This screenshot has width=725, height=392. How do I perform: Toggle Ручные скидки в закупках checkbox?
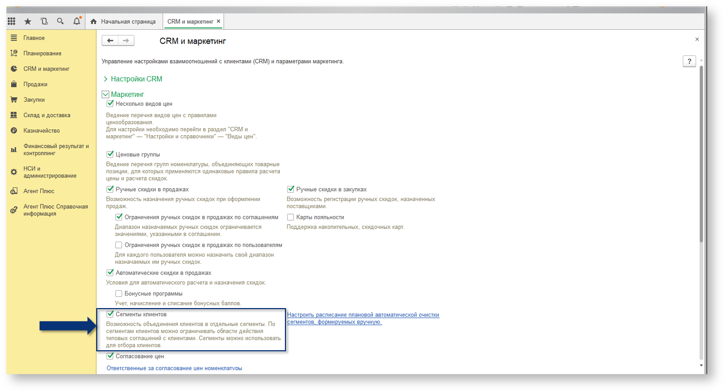291,189
